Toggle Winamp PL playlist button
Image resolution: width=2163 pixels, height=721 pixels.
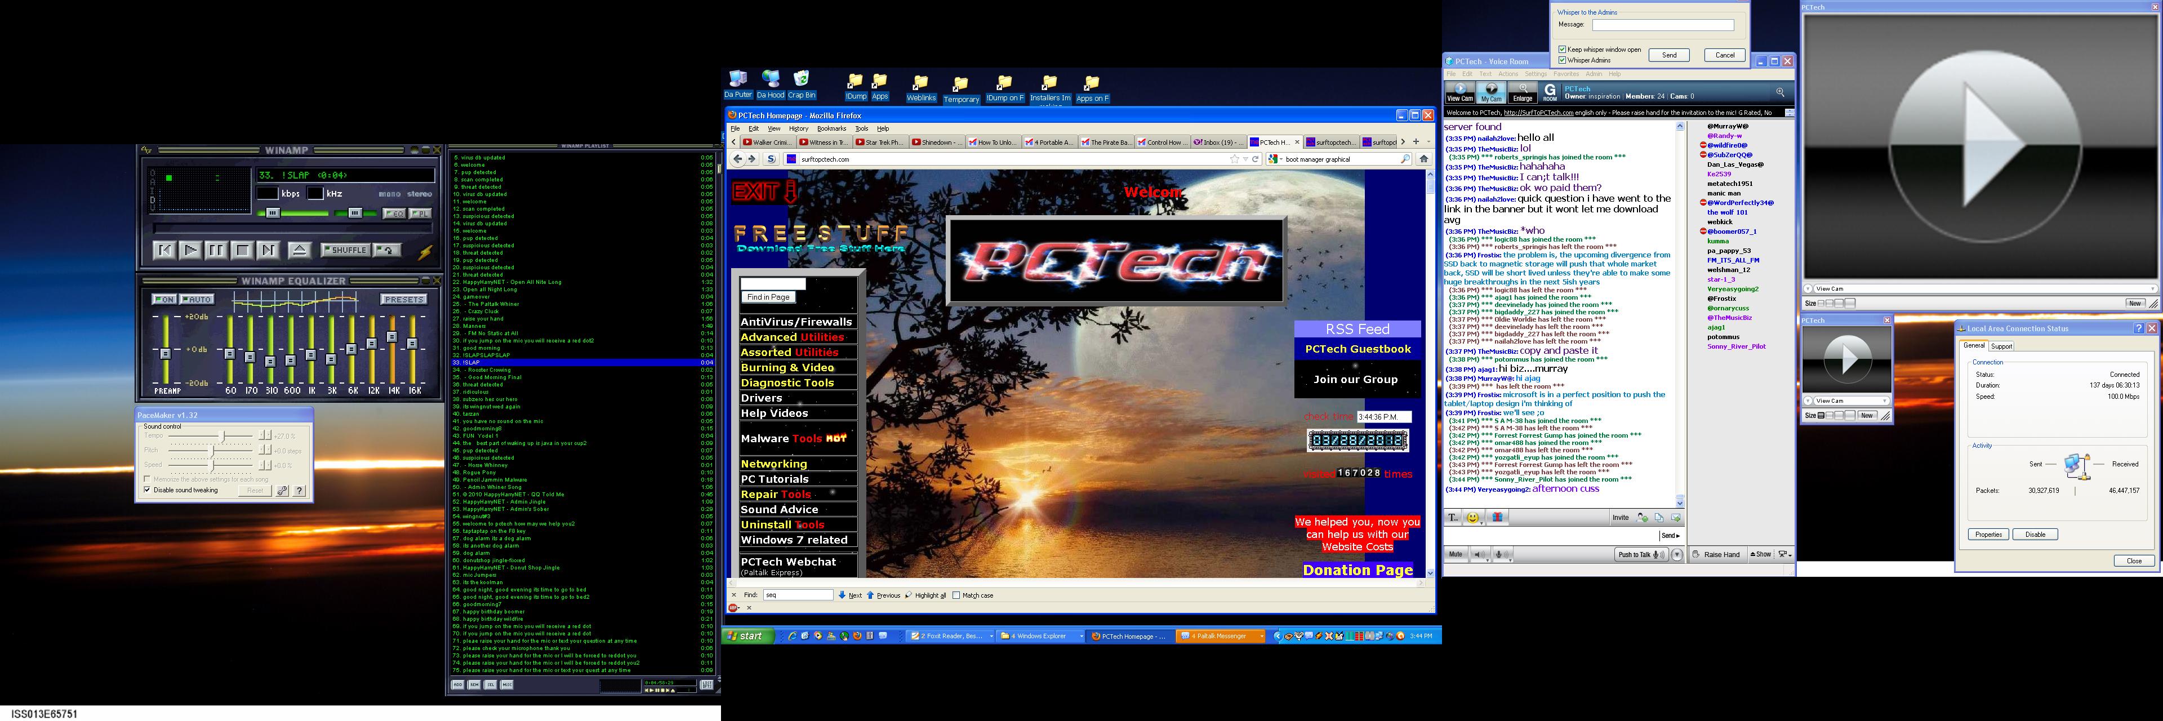(421, 213)
